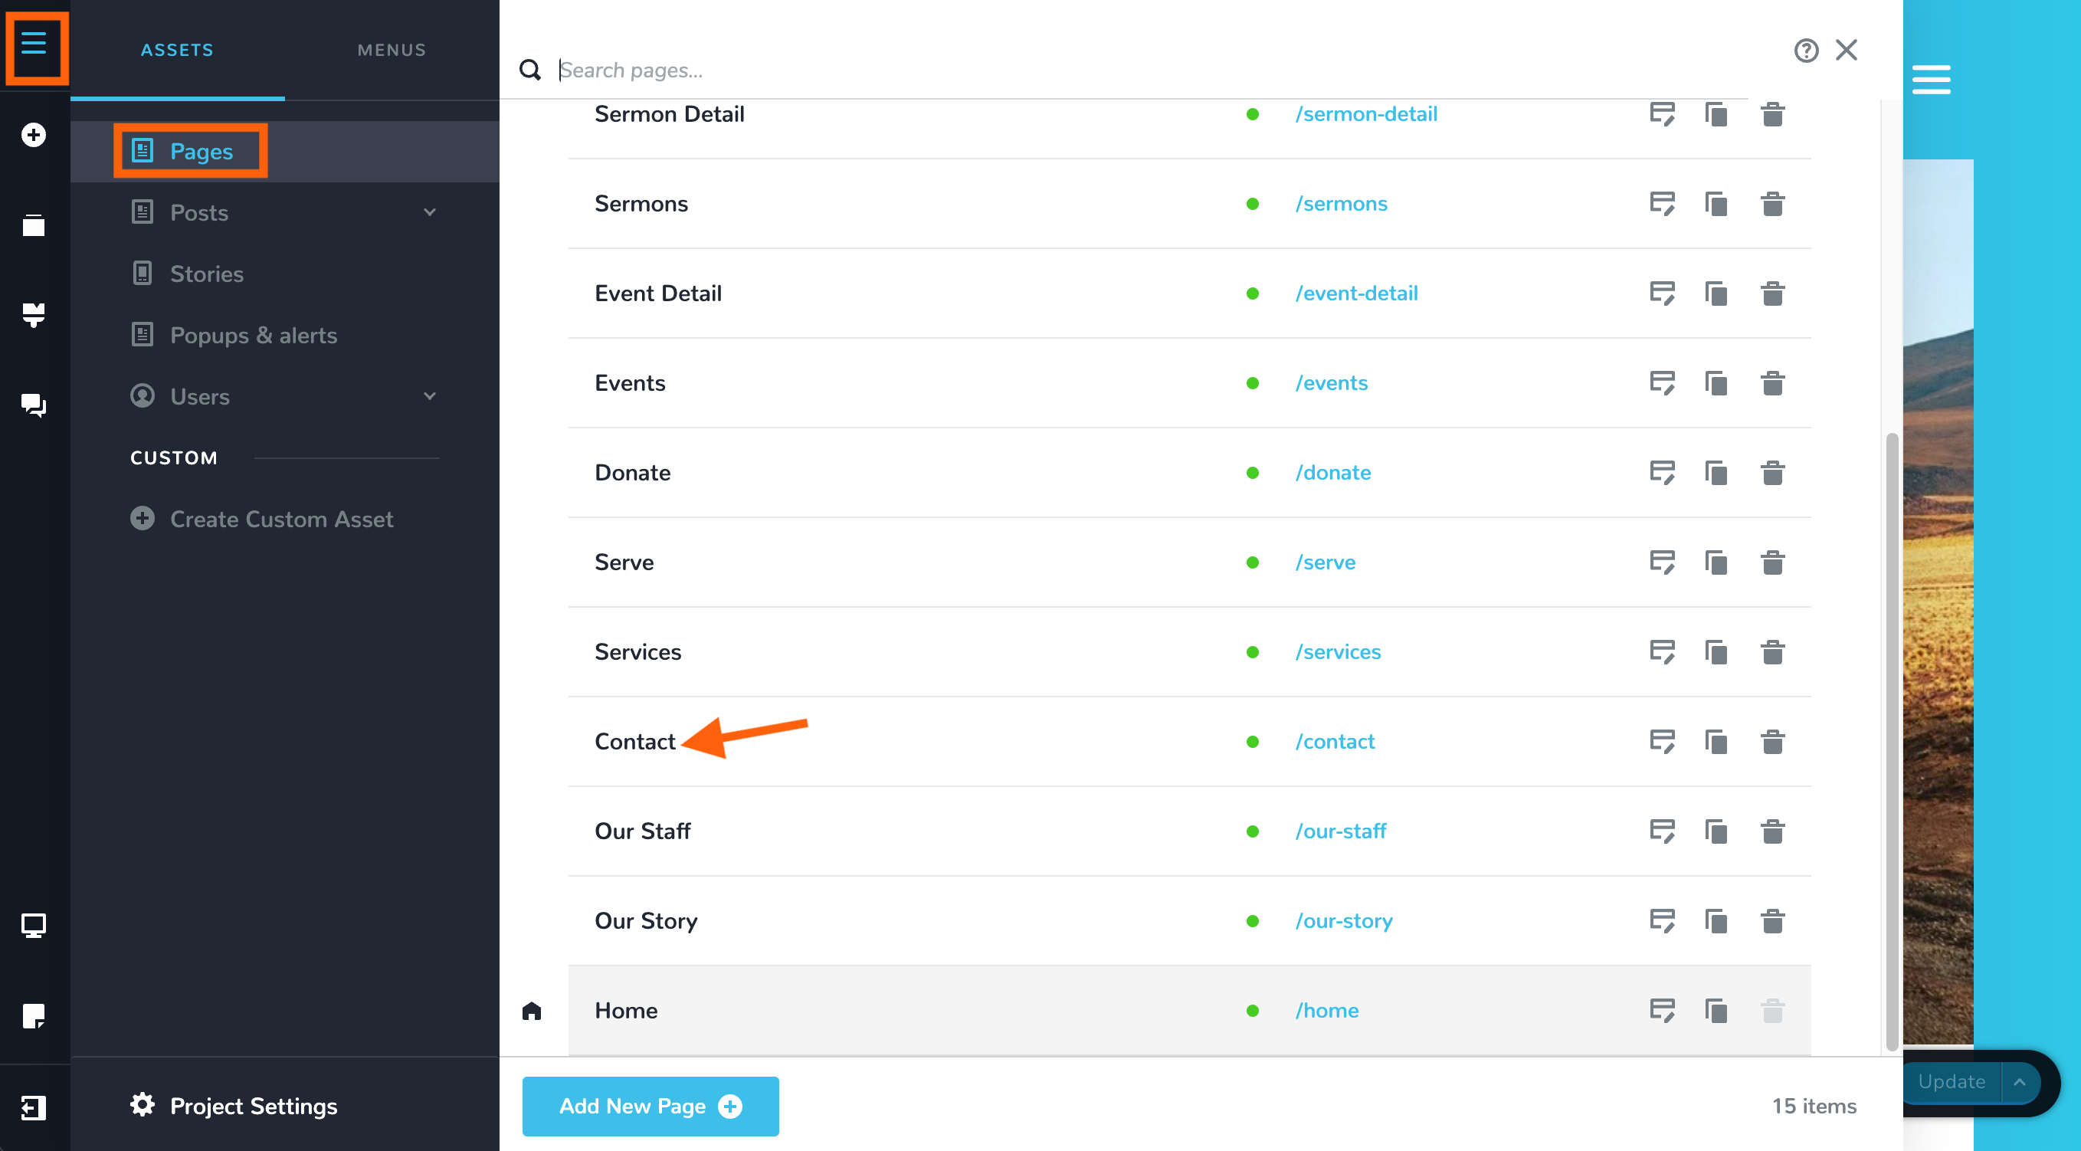
Task: Click the help question mark icon
Action: [x=1807, y=51]
